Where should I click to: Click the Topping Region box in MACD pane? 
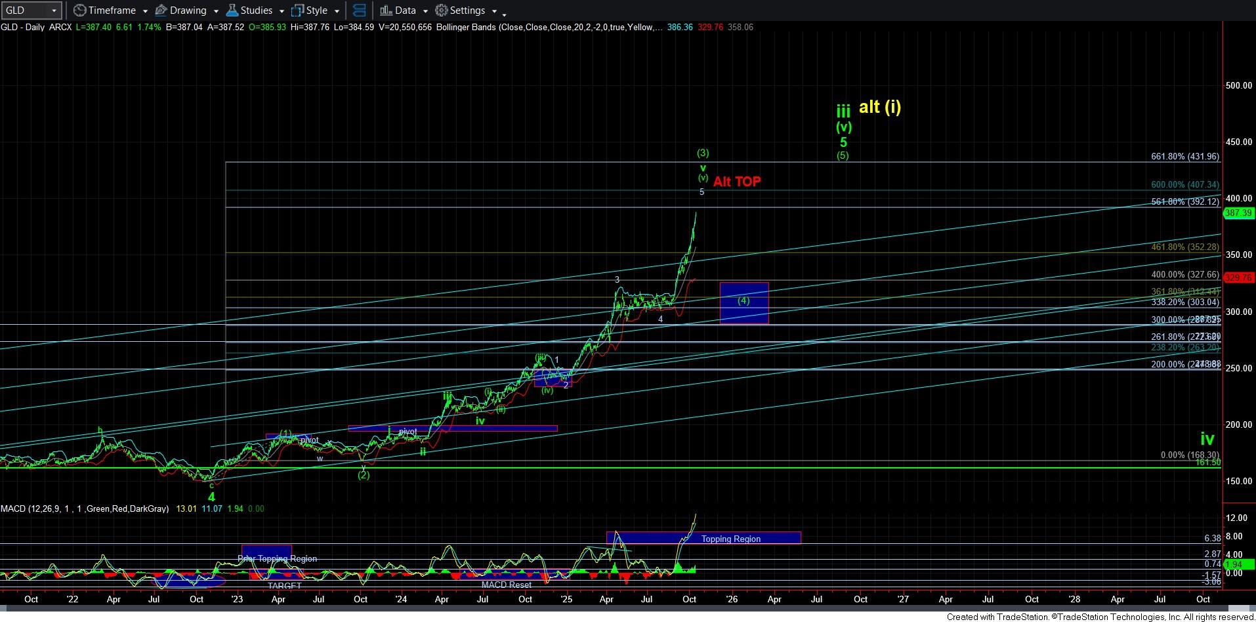pyautogui.click(x=730, y=539)
